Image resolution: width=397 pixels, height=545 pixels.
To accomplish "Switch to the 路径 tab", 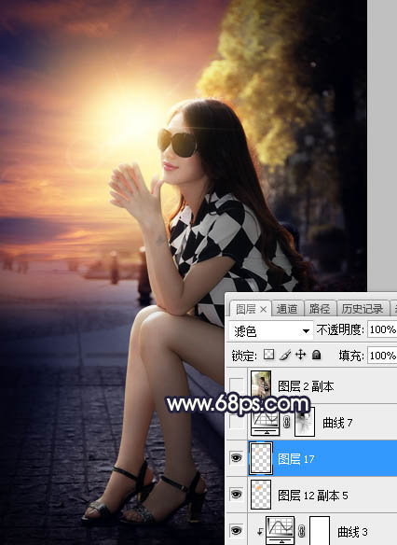I will point(320,309).
